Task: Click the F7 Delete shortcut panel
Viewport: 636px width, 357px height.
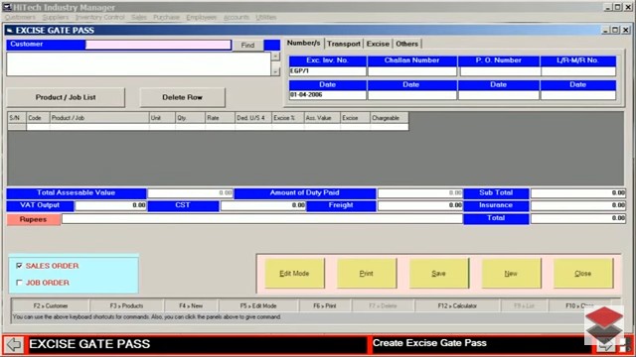Action: click(x=383, y=306)
